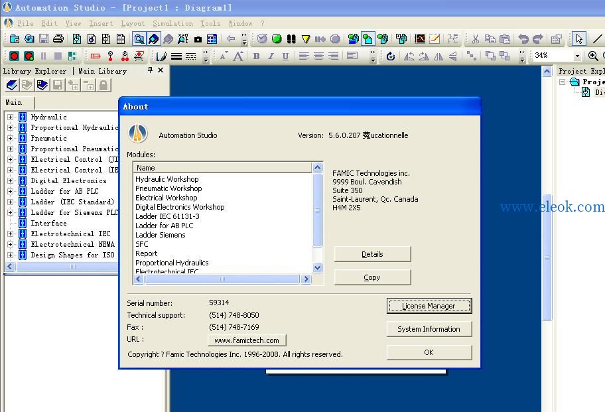Click the Print toolbar icon
The width and height of the screenshot is (605, 412).
[58, 38]
